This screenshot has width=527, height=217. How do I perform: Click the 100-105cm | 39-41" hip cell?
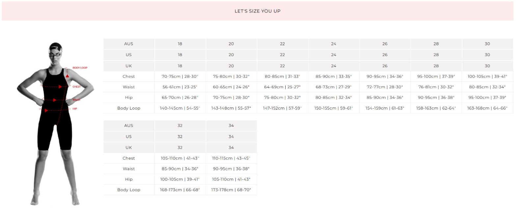(180, 180)
